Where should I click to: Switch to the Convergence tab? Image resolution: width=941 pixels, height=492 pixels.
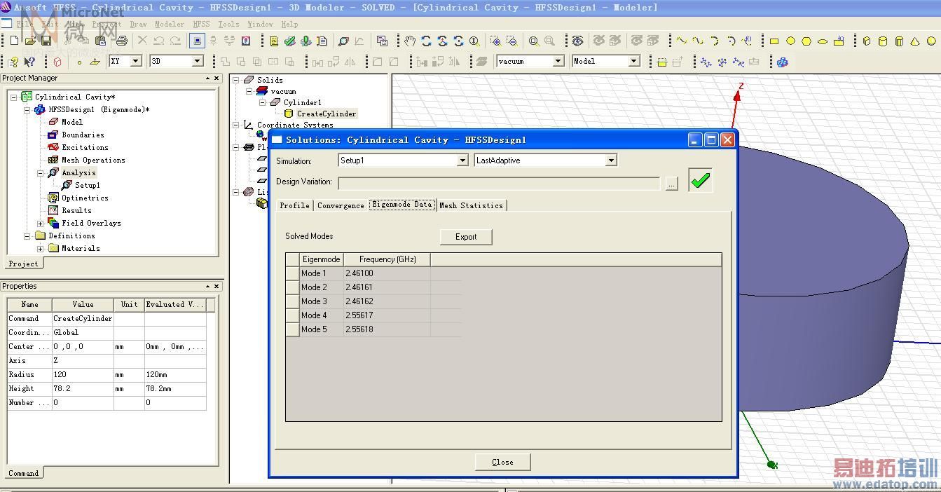coord(341,205)
